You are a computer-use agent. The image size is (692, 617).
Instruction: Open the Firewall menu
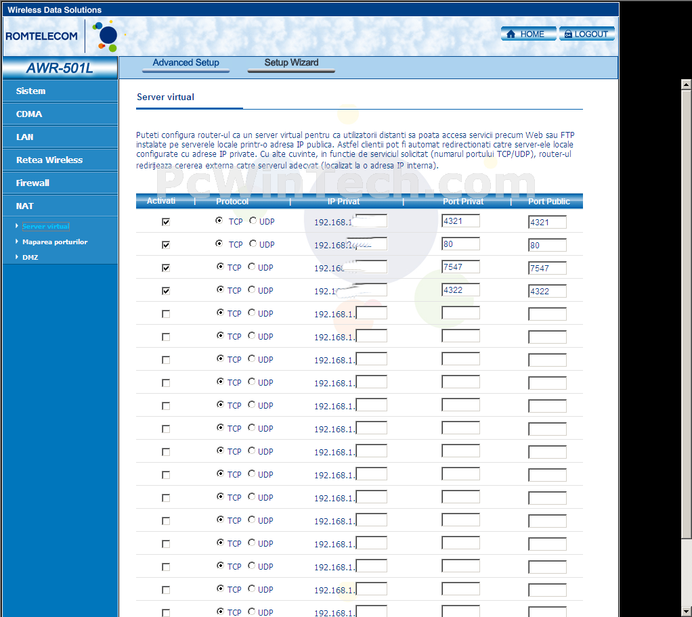click(x=60, y=183)
